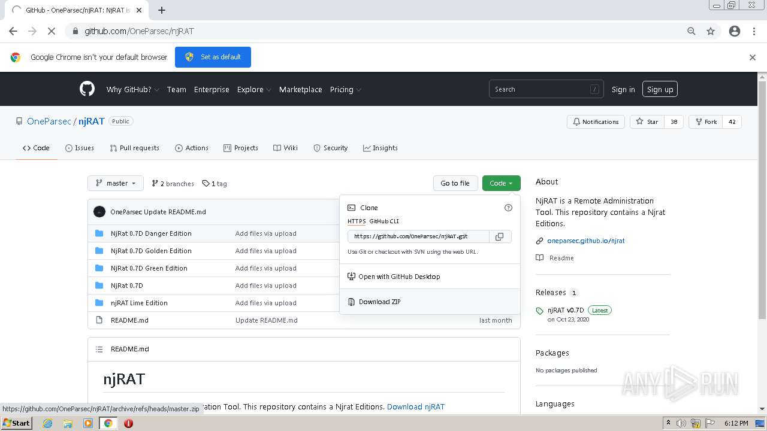This screenshot has height=431, width=767.
Task: Switch to the Code tab
Action: 36,148
